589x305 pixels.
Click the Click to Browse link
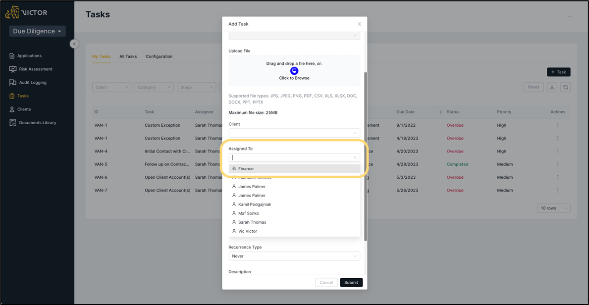tap(294, 78)
